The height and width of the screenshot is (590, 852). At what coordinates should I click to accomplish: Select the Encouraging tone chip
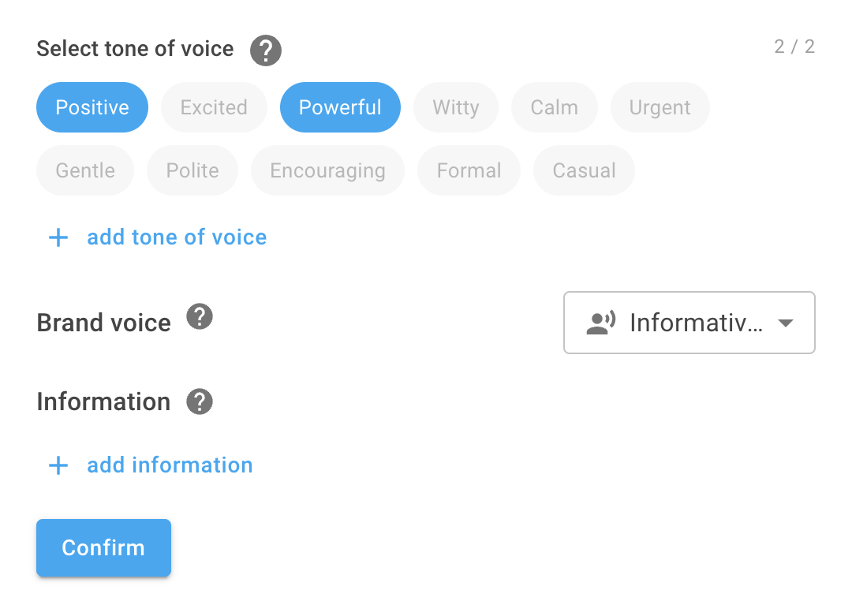tap(327, 170)
